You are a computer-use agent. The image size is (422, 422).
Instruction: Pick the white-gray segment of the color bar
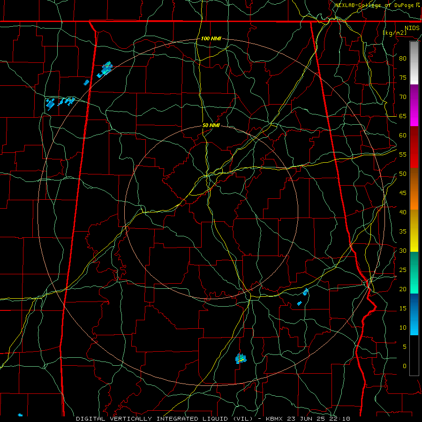coord(414,63)
